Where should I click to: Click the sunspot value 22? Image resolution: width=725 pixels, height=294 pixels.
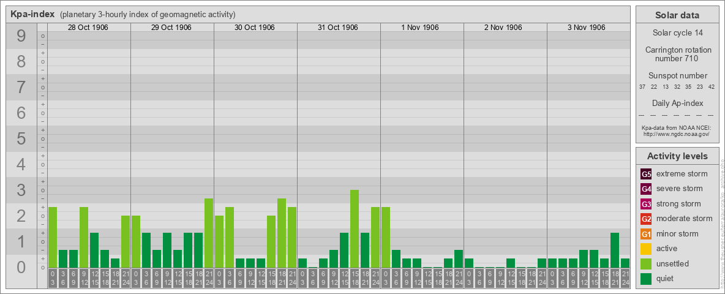pyautogui.click(x=654, y=87)
